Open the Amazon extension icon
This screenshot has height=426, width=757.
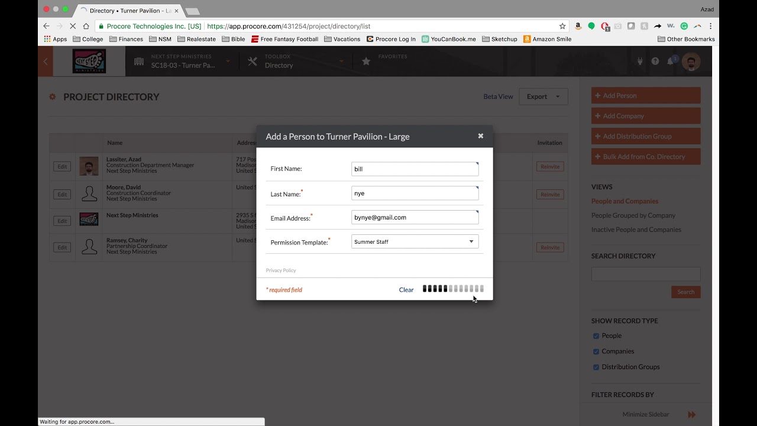[578, 26]
